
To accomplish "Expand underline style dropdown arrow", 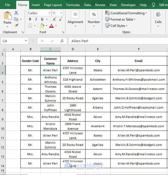I will click(47, 19).
